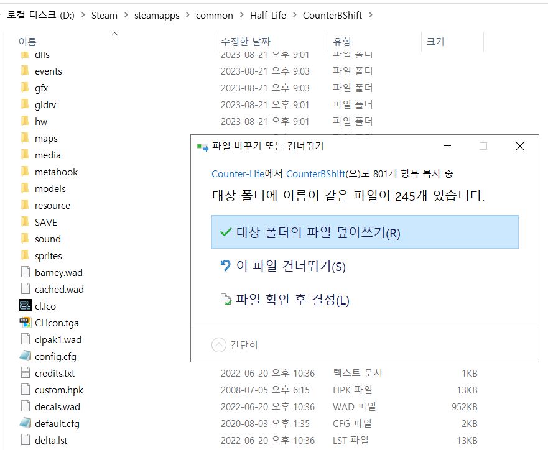Click the LST 파일 type cell
This screenshot has height=450, width=548.
(351, 440)
